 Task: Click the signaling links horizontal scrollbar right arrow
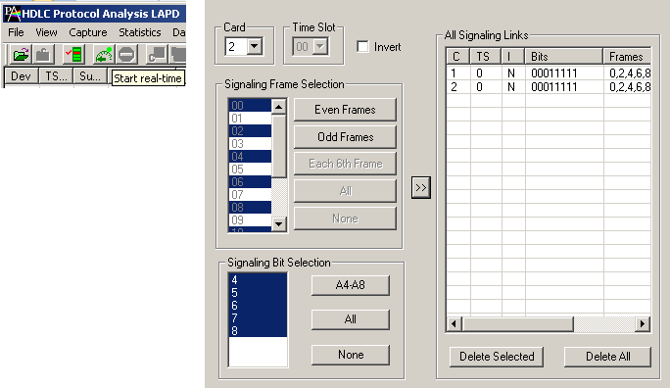pyautogui.click(x=643, y=324)
